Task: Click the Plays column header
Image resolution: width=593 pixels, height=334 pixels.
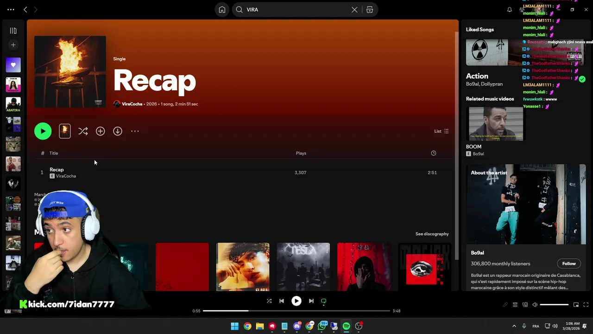Action: click(x=301, y=153)
